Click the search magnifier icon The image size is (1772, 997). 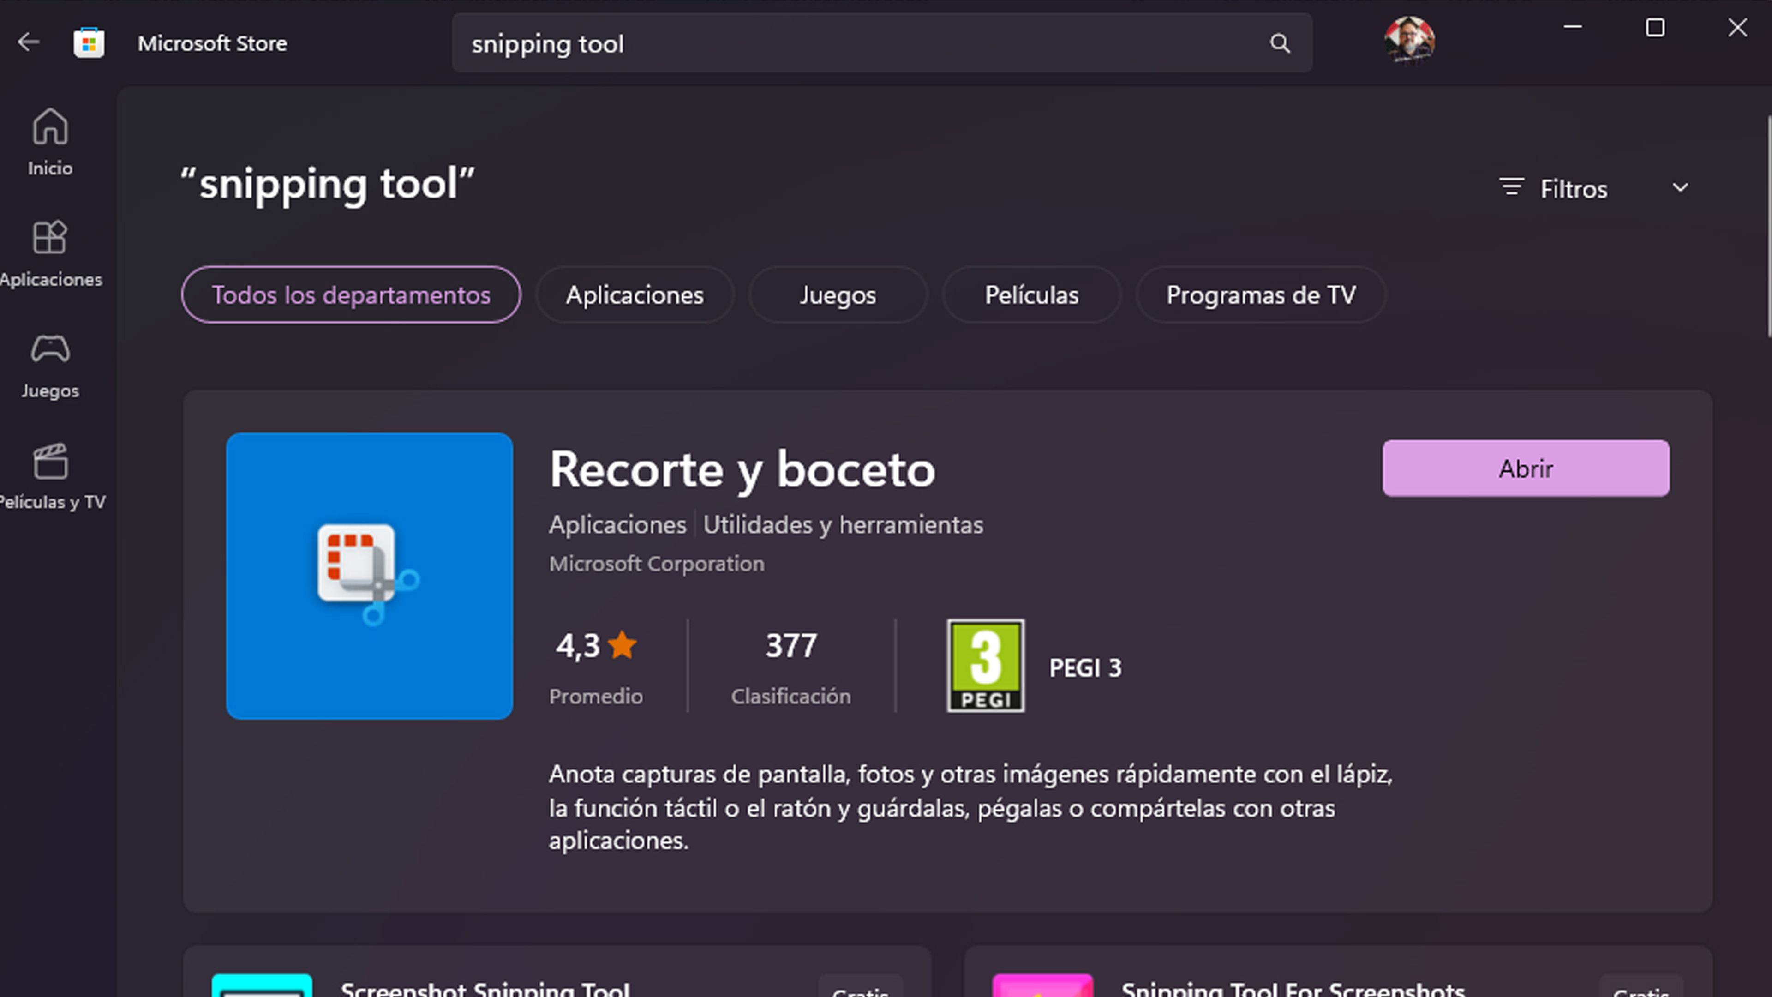[1280, 44]
